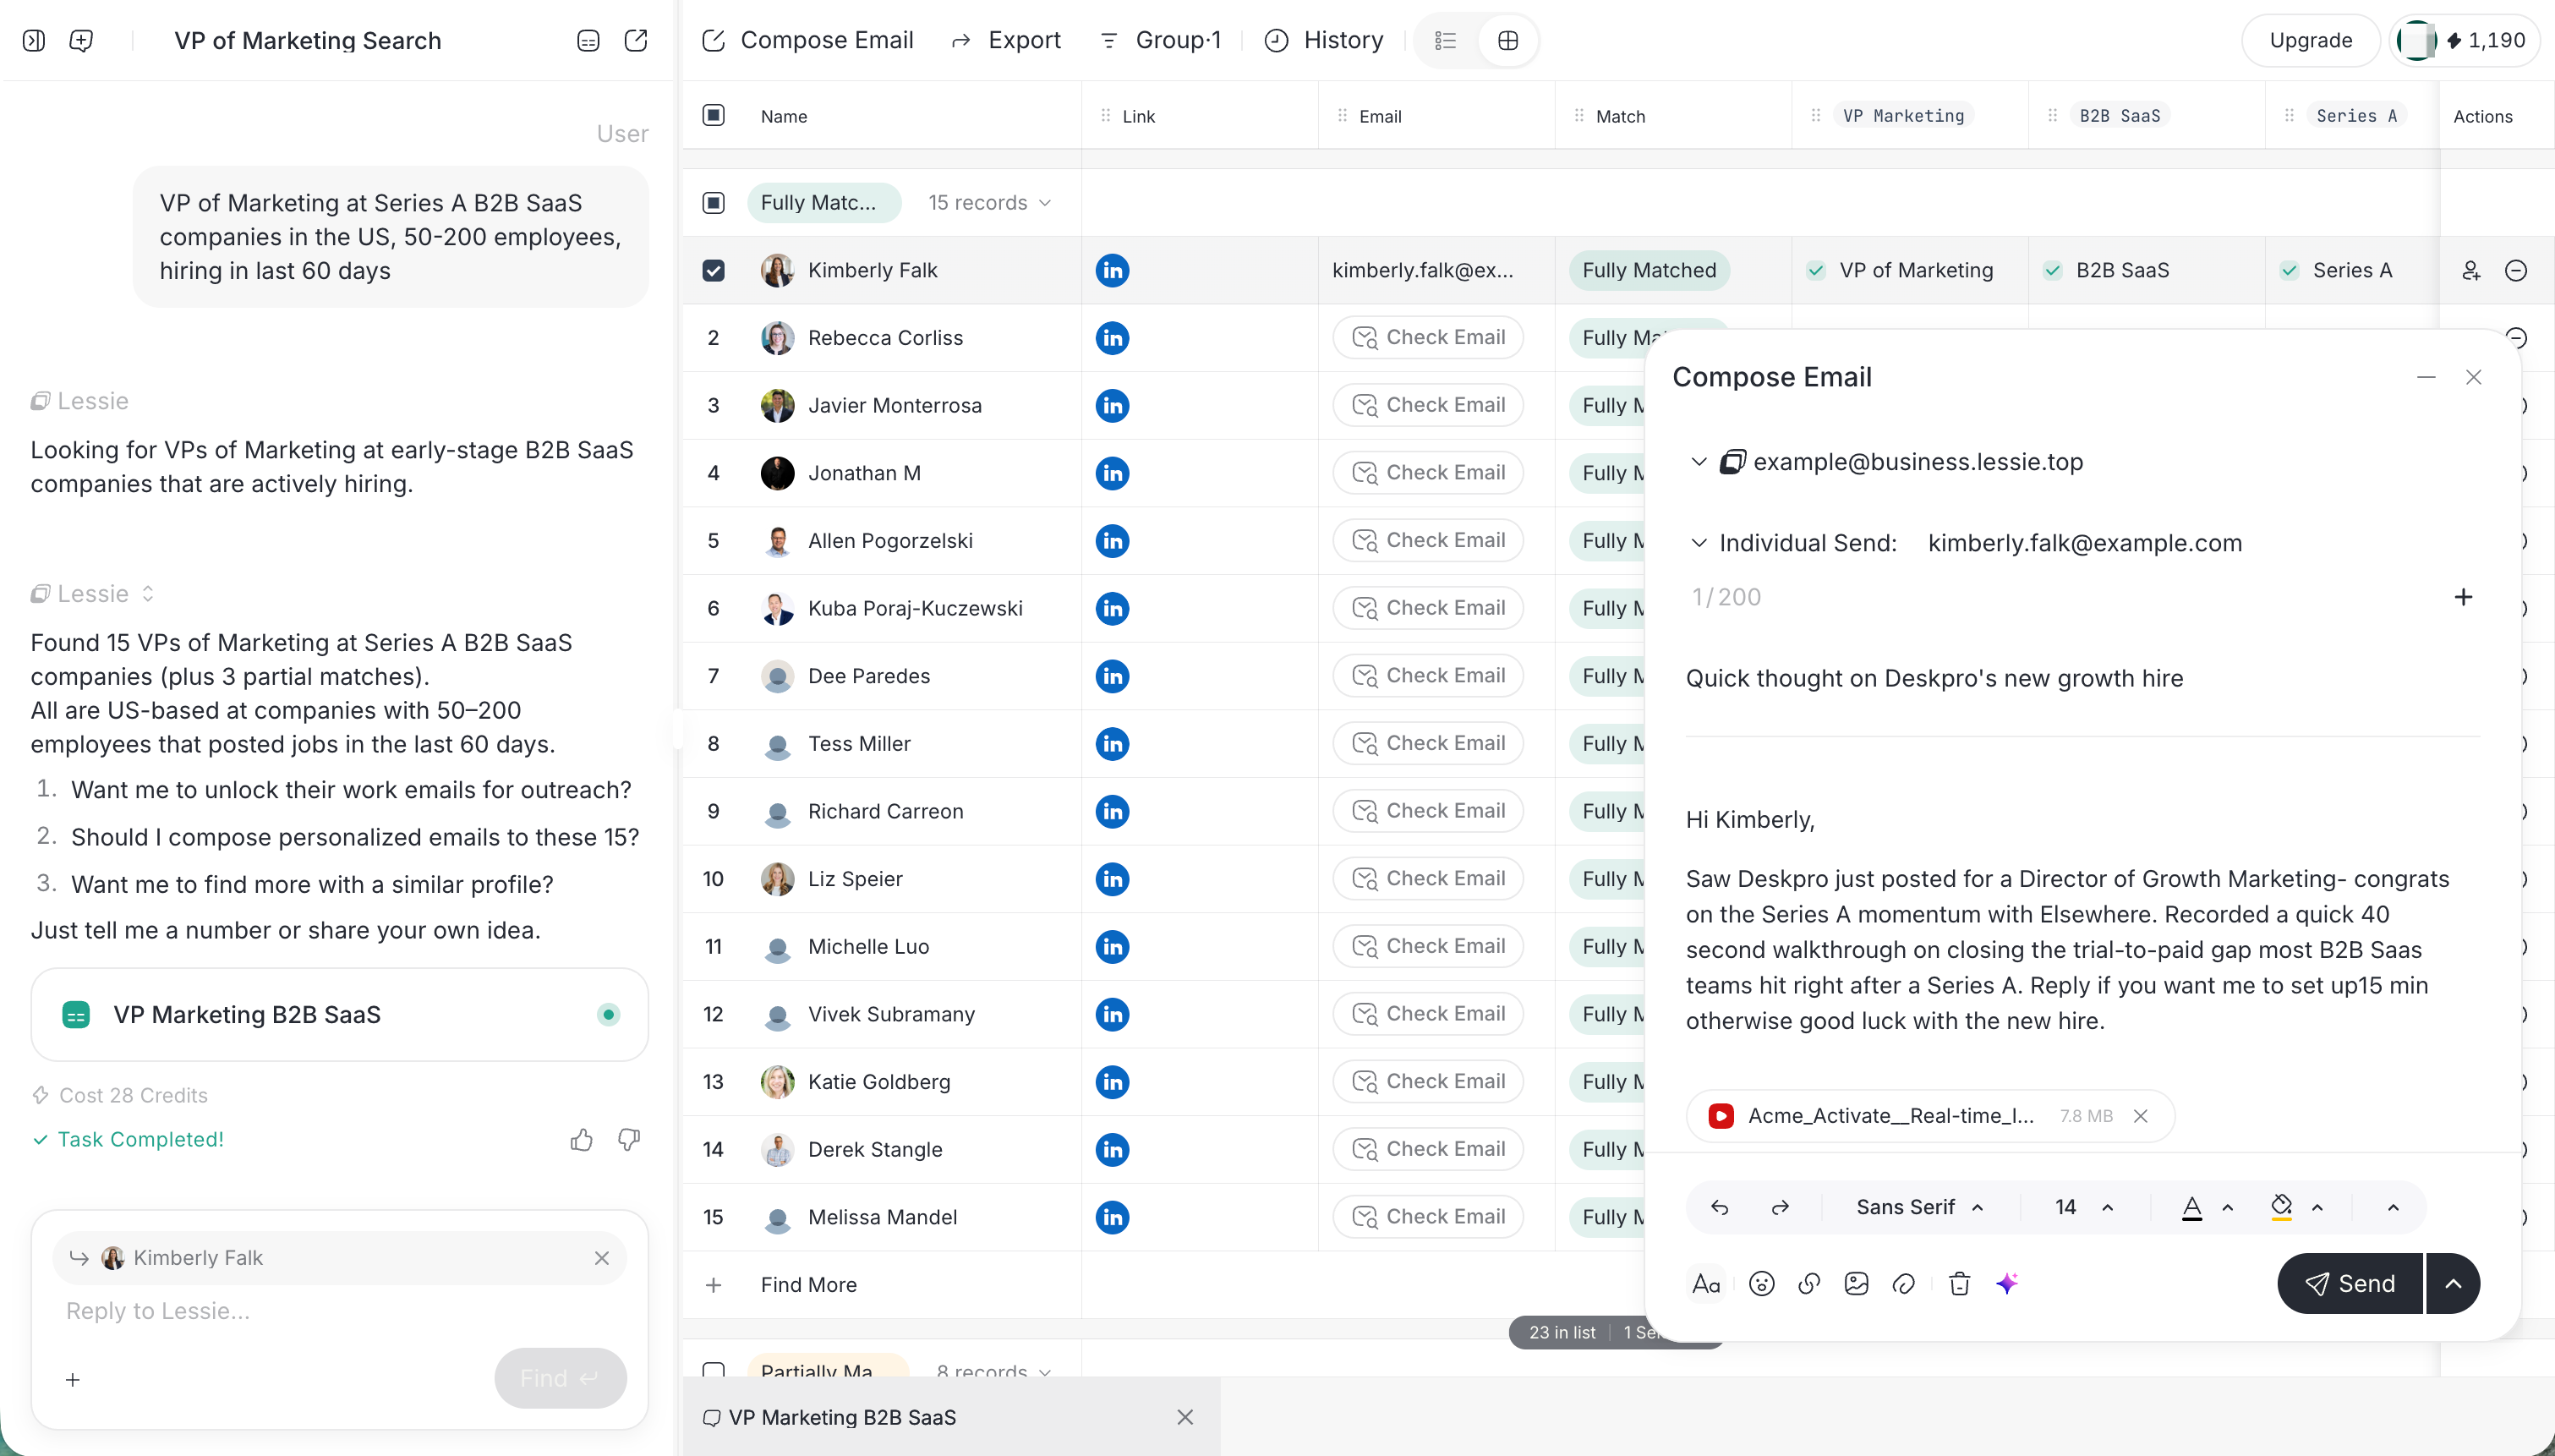Insert an image into the email
The height and width of the screenshot is (1456, 2555).
(1857, 1283)
